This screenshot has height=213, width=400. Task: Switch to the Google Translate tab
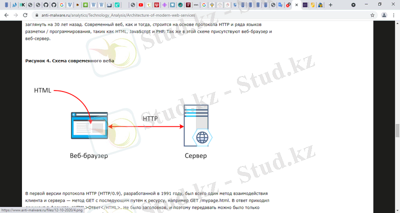pos(280,5)
